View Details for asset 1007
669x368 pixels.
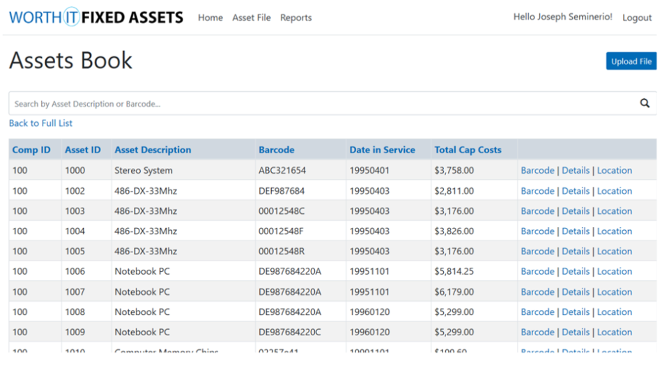(575, 291)
